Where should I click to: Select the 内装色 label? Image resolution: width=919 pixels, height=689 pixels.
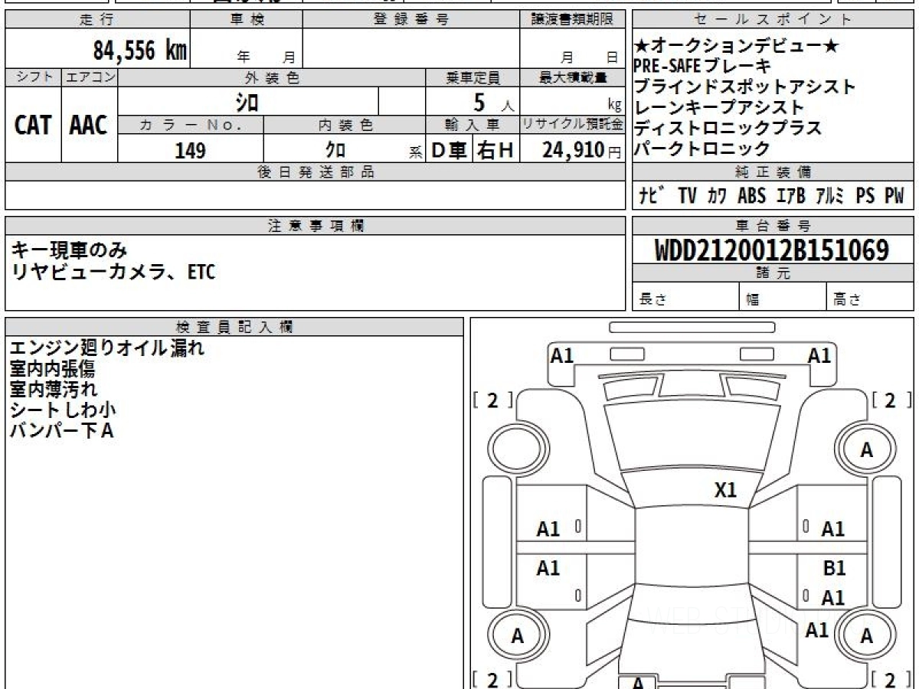coord(345,125)
